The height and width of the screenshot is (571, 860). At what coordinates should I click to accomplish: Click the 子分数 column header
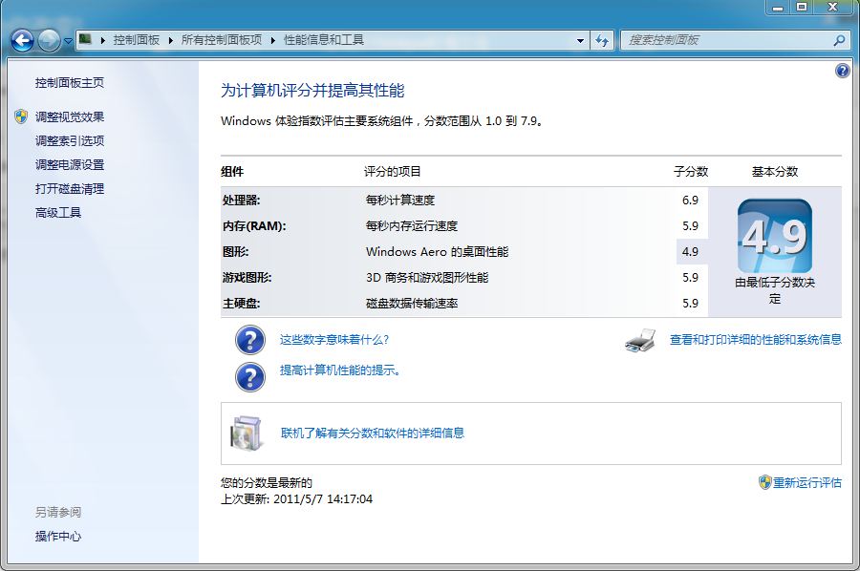point(691,172)
